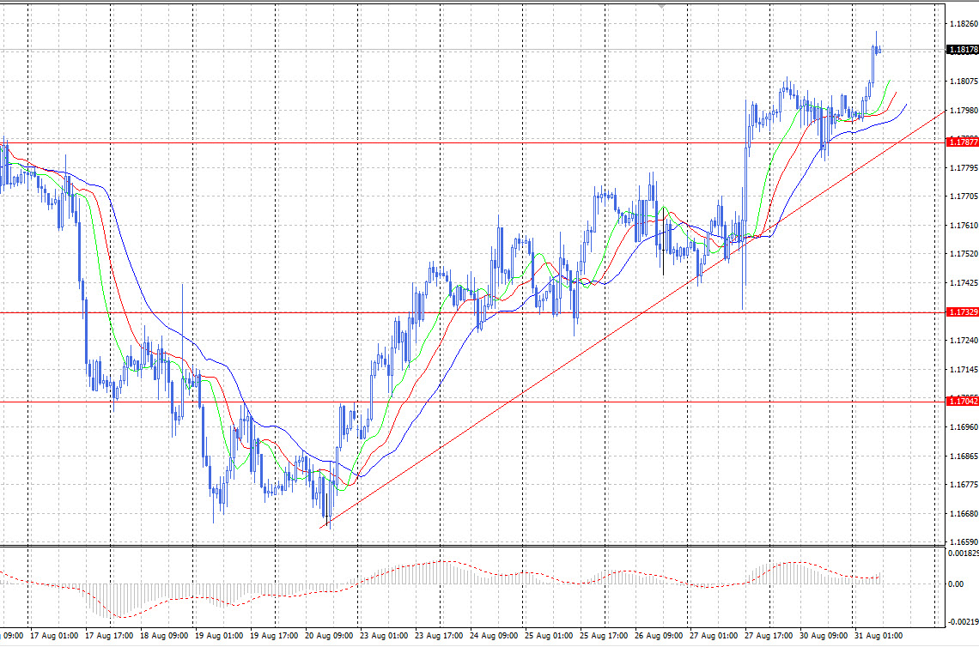
Task: Click indicator scale zero value 0.00
Action: point(956,584)
